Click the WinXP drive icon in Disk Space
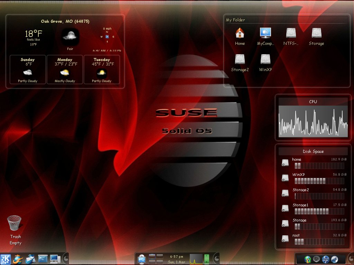The image size is (354, 265). coord(285,178)
